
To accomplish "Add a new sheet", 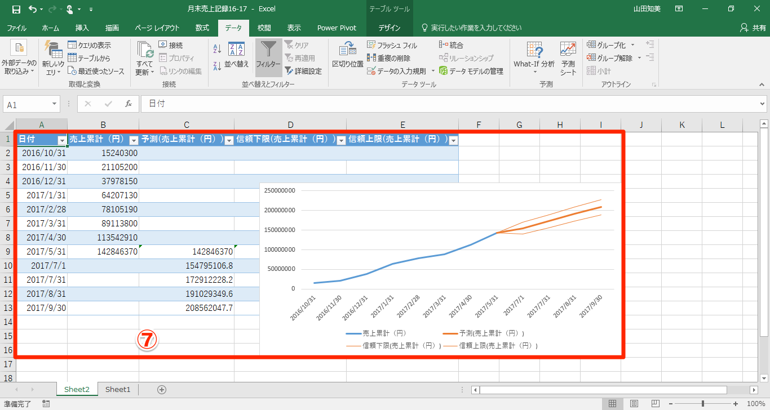I will (162, 389).
